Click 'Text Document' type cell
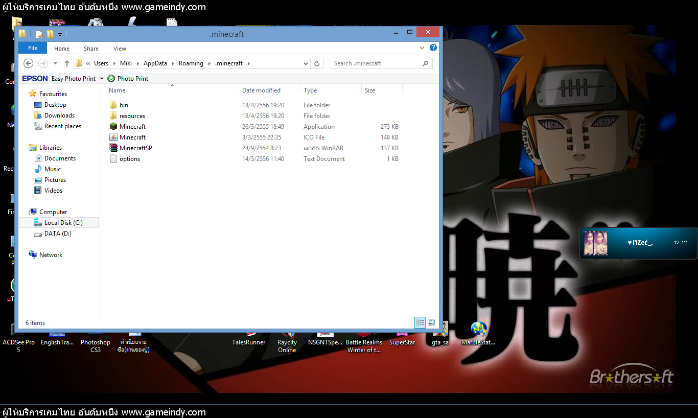The width and height of the screenshot is (698, 418). point(324,159)
